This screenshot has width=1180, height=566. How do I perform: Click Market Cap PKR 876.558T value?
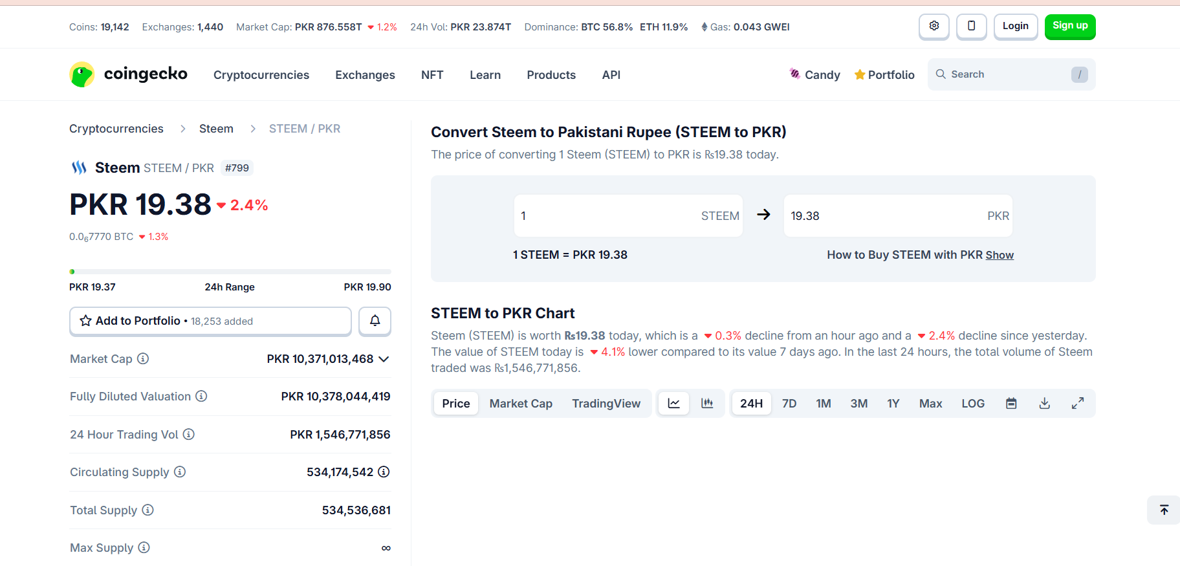tap(329, 27)
